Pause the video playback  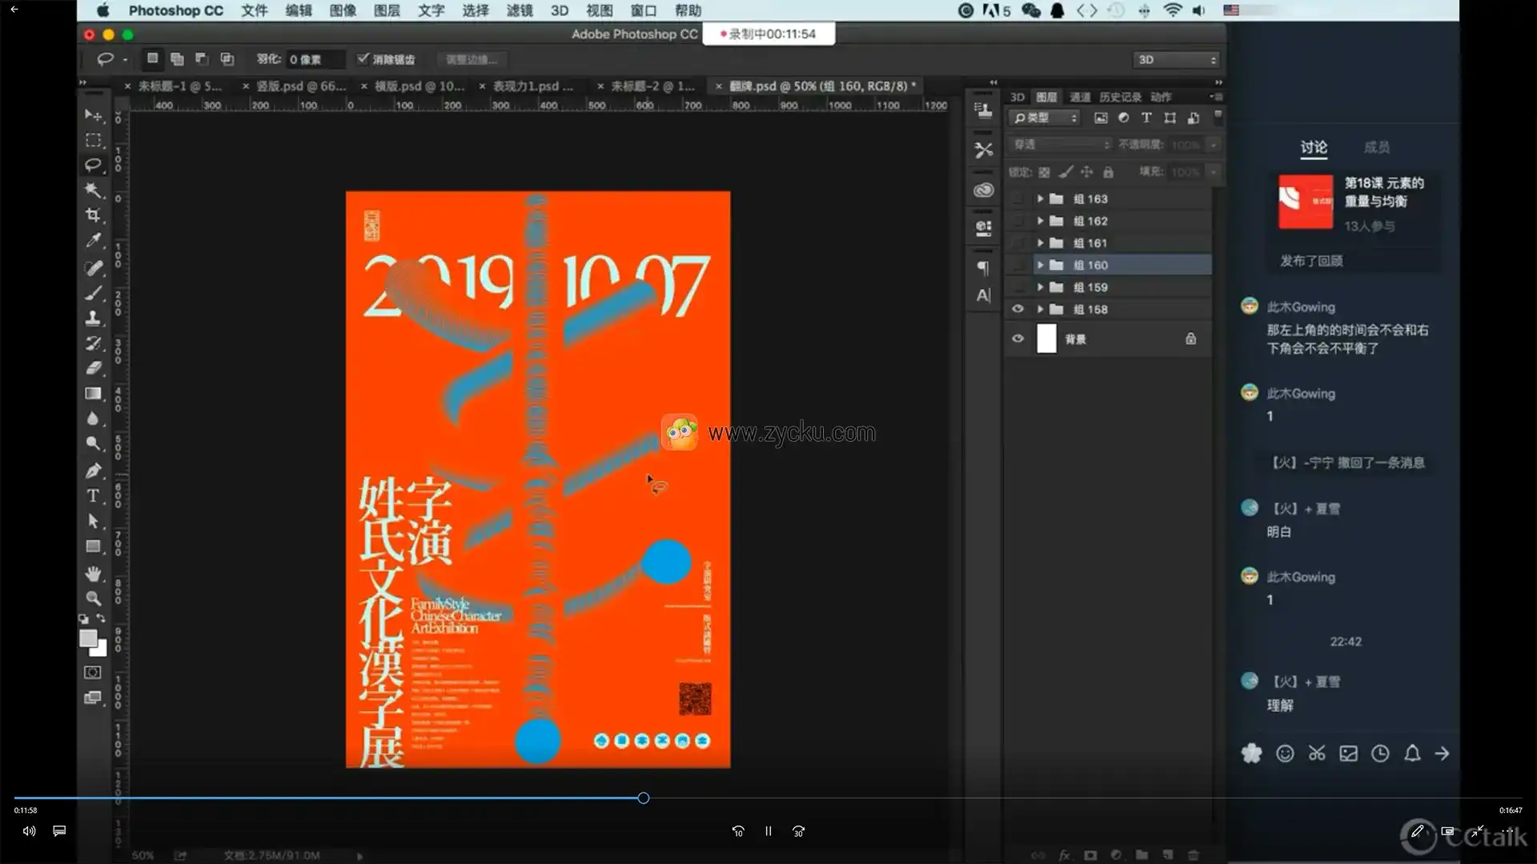[768, 831]
